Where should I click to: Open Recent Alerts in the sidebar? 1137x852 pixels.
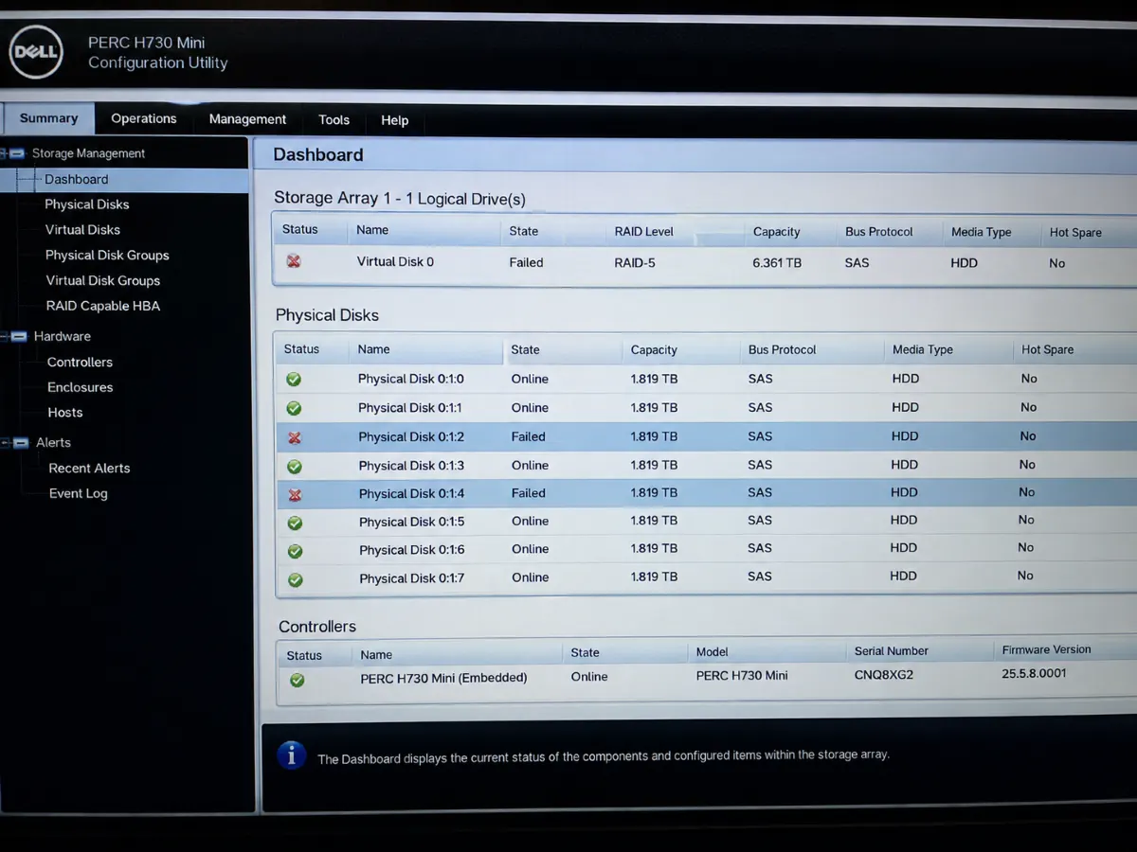pyautogui.click(x=89, y=469)
